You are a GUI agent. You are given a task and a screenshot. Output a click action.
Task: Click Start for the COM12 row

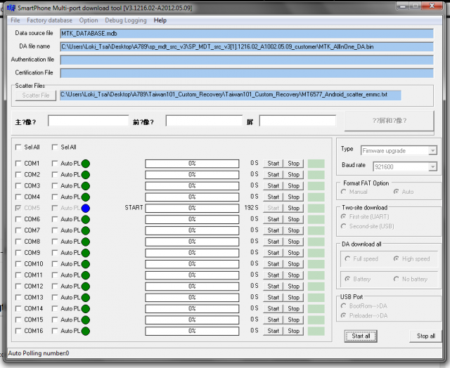[x=273, y=287]
